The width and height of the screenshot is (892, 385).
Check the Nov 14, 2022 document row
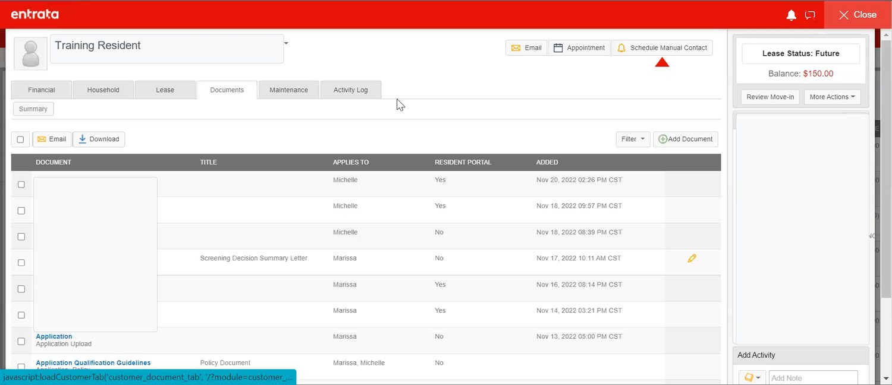[x=21, y=315]
